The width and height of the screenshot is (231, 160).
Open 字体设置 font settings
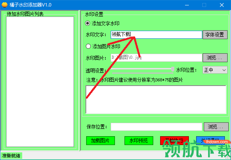coord(215,35)
